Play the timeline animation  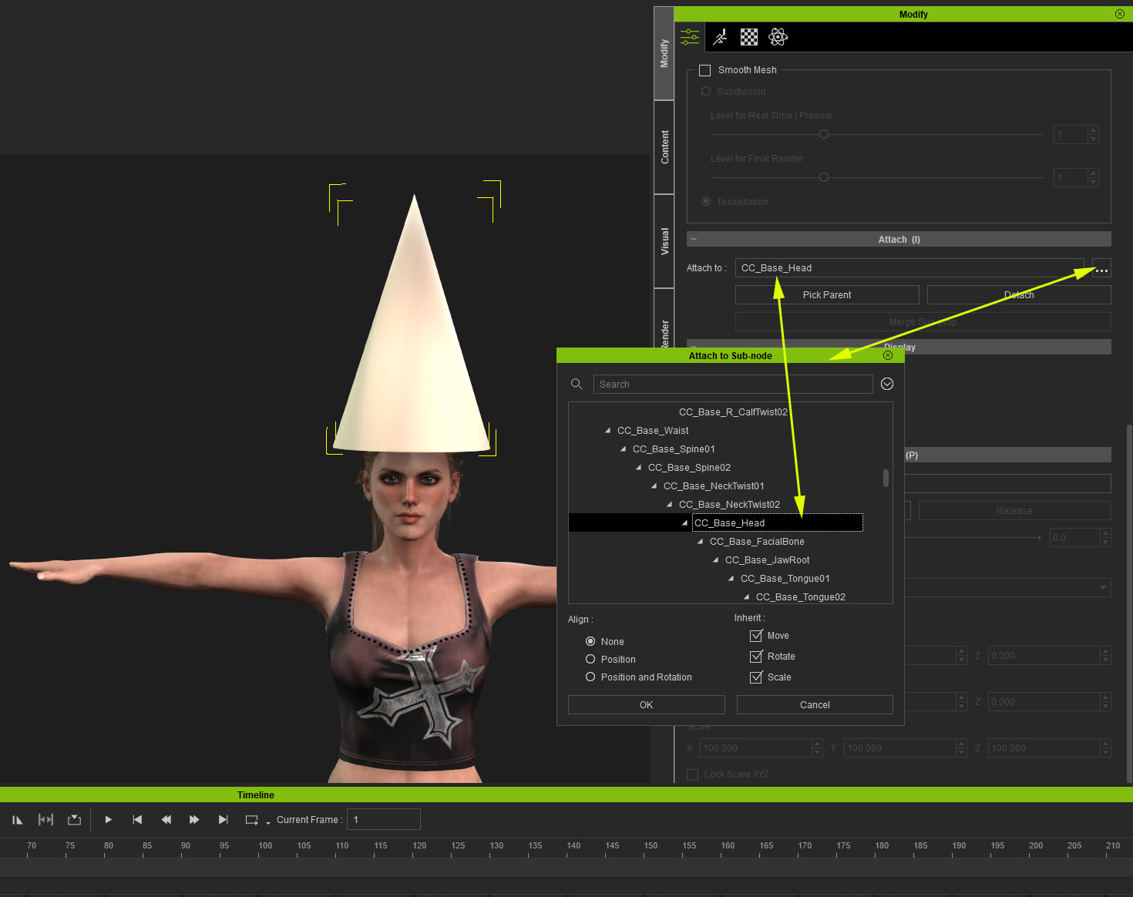(109, 820)
